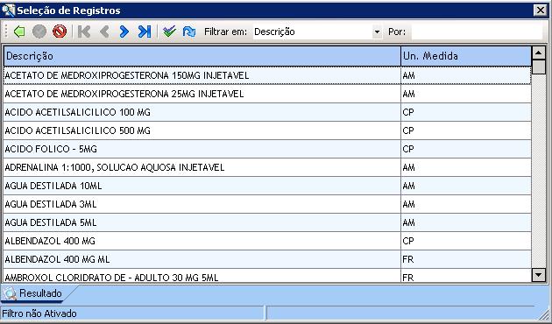Screen dimensions: 552x324
Task: Go to the next record
Action: [124, 32]
